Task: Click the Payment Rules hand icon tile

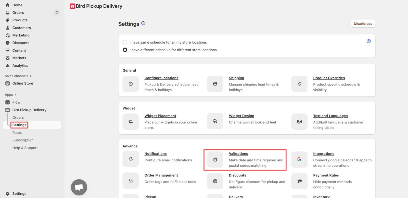Action: (299, 181)
